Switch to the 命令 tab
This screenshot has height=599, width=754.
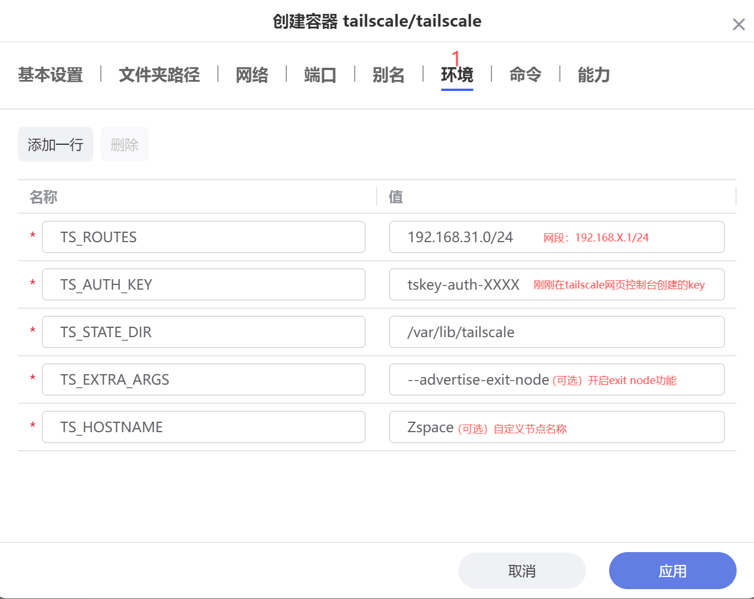[x=526, y=75]
